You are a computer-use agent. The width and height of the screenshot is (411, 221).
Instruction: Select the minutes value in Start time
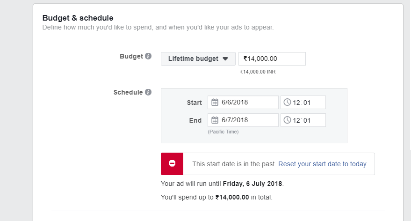pos(307,103)
